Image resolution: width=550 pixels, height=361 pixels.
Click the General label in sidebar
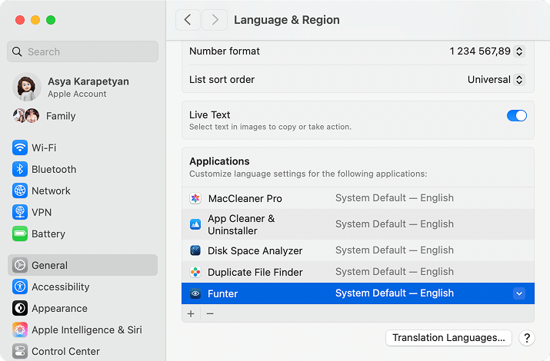coord(49,266)
